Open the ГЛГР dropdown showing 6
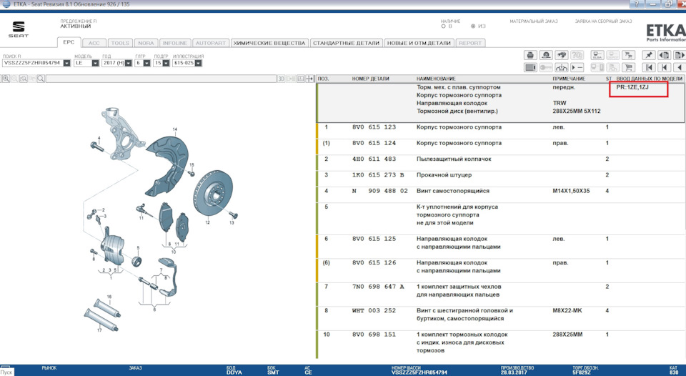686x376 pixels. coord(146,63)
